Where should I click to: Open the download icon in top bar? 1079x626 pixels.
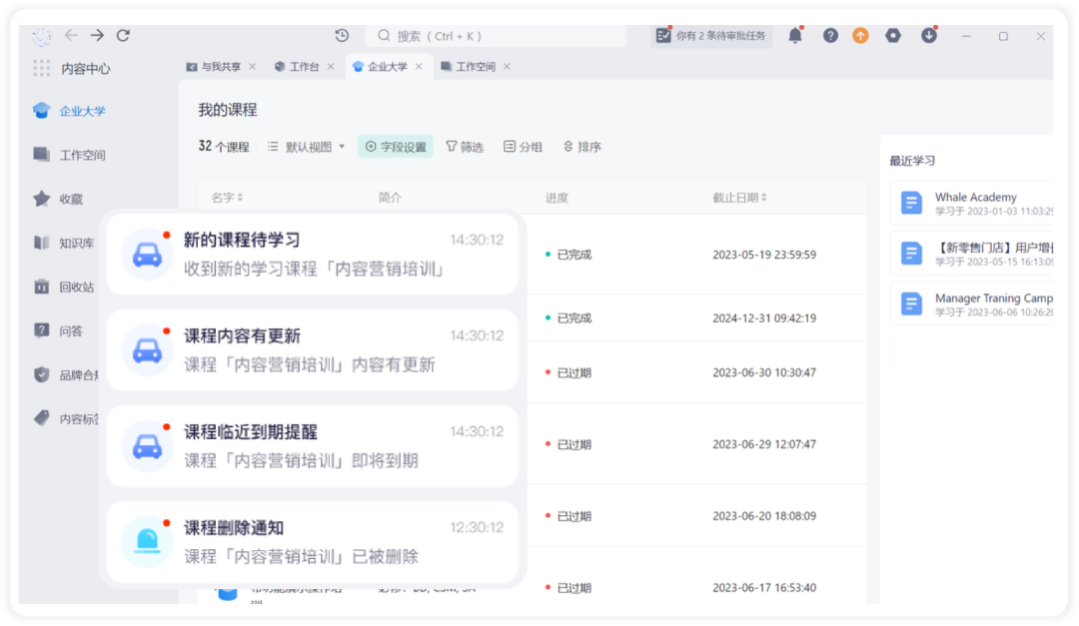pyautogui.click(x=929, y=36)
